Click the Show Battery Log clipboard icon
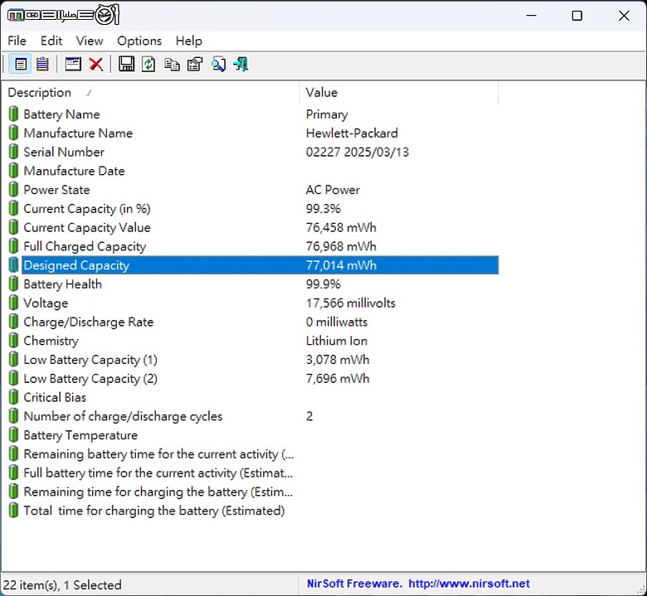 pyautogui.click(x=42, y=64)
